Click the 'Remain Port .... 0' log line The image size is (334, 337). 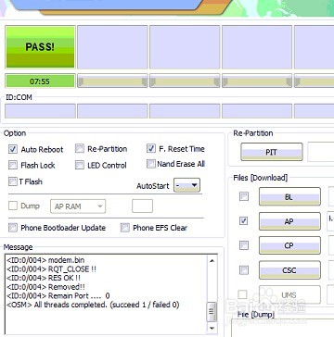tap(58, 296)
